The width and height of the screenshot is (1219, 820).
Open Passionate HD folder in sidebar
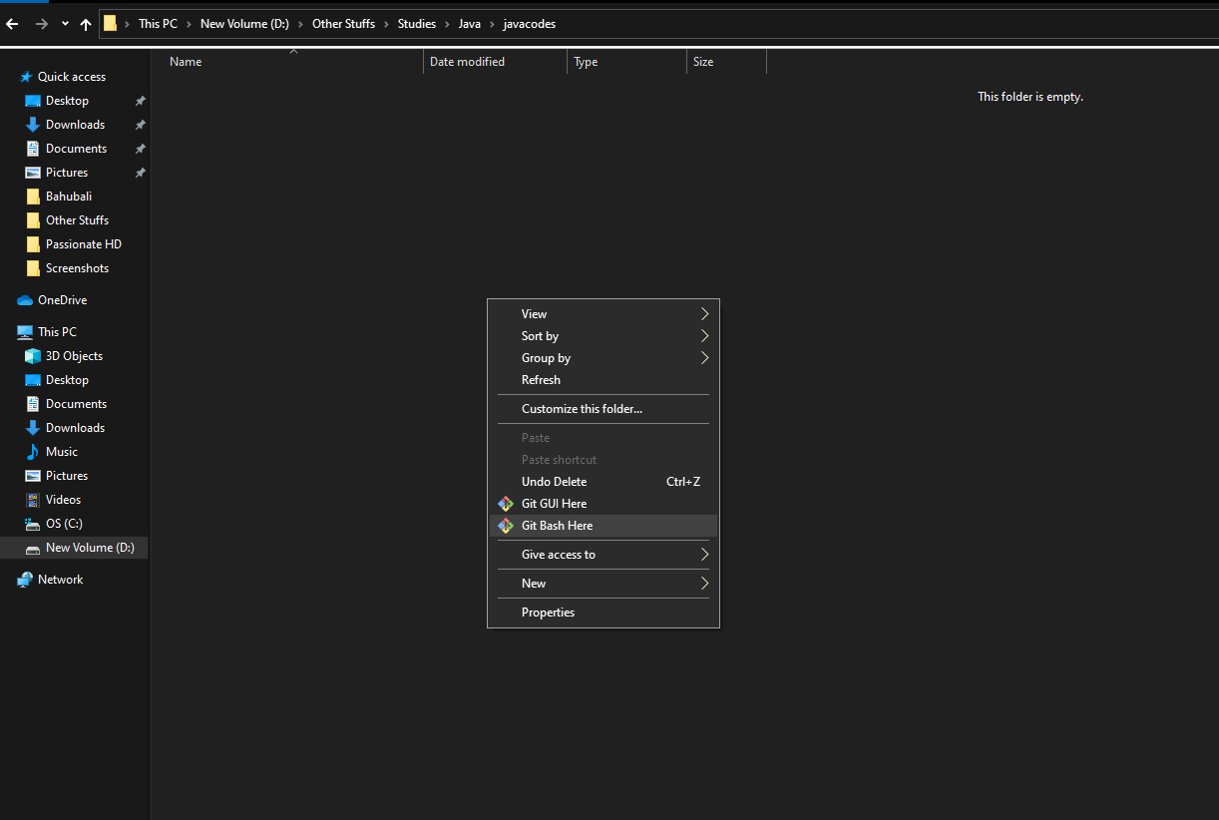pyautogui.click(x=84, y=244)
